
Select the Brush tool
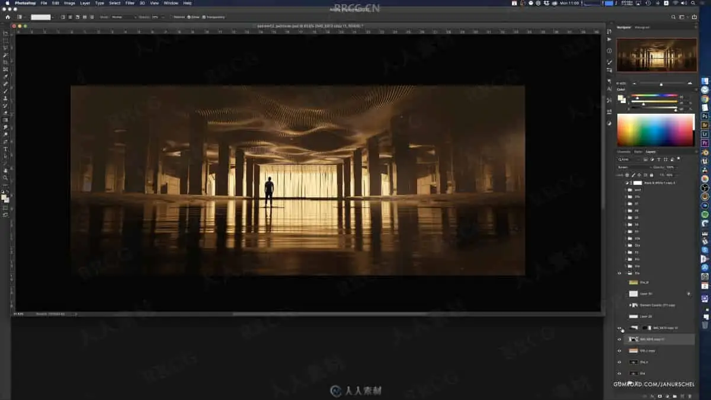(6, 91)
